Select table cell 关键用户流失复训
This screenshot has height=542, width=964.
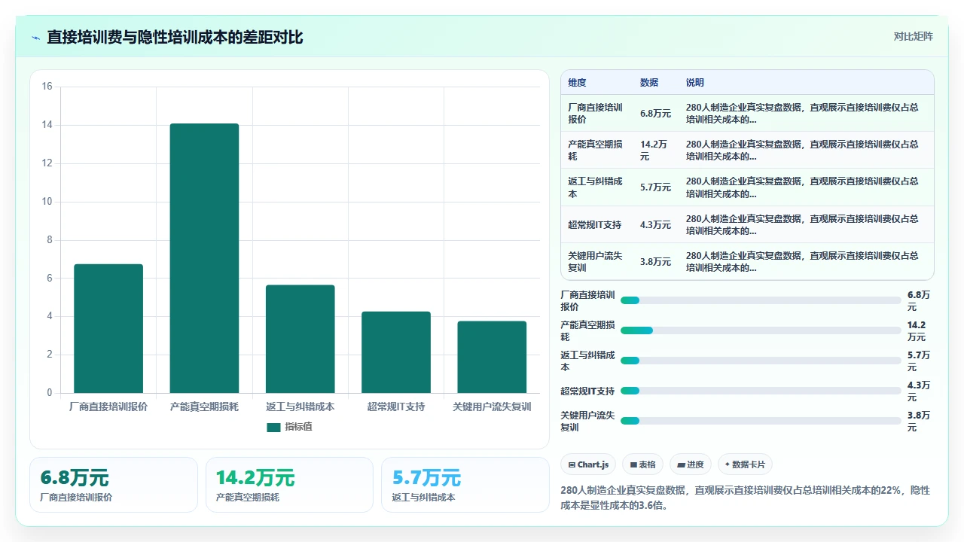(x=596, y=261)
